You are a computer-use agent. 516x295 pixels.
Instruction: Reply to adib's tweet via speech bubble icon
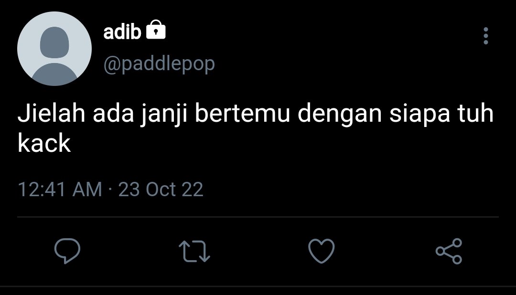67,251
